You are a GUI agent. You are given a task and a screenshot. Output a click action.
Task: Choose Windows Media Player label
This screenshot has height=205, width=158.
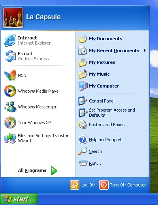(x=39, y=91)
